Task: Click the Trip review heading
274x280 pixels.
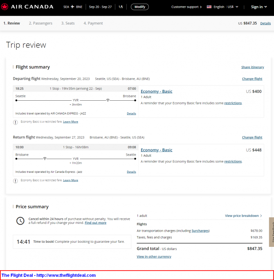Action: (26, 45)
